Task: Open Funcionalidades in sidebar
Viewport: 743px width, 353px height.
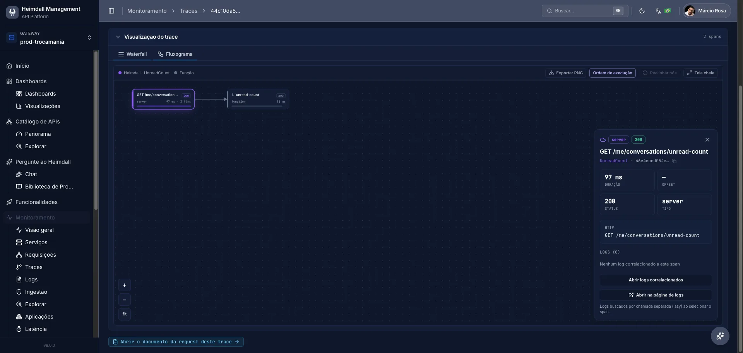Action: 46,202
